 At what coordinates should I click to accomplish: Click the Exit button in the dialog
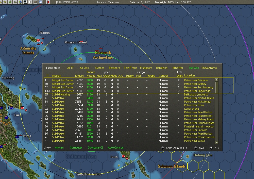(217, 148)
